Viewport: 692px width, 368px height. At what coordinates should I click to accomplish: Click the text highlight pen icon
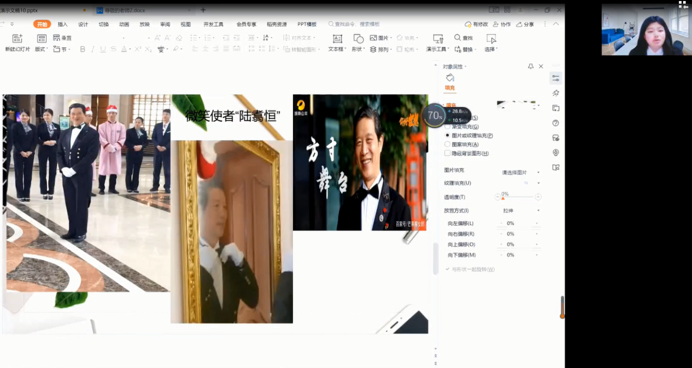[175, 49]
